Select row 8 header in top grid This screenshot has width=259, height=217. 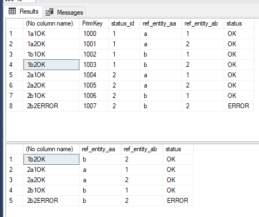click(15, 106)
